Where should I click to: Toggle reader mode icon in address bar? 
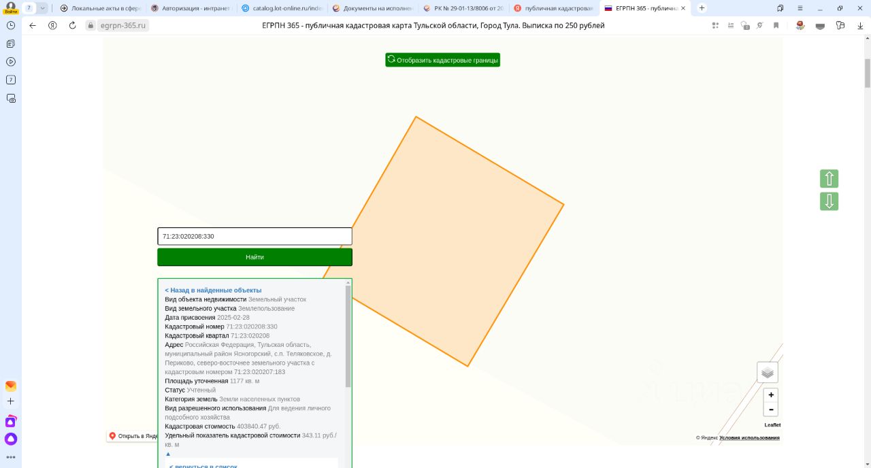pos(730,25)
